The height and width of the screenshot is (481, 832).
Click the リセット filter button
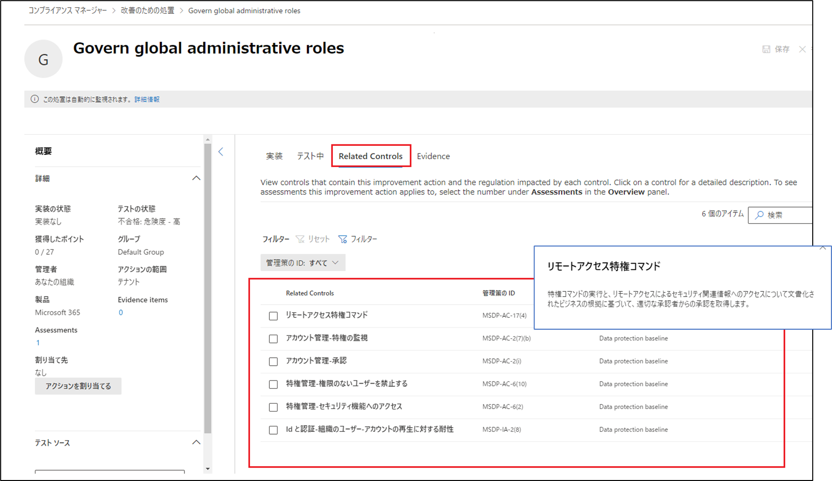point(313,239)
